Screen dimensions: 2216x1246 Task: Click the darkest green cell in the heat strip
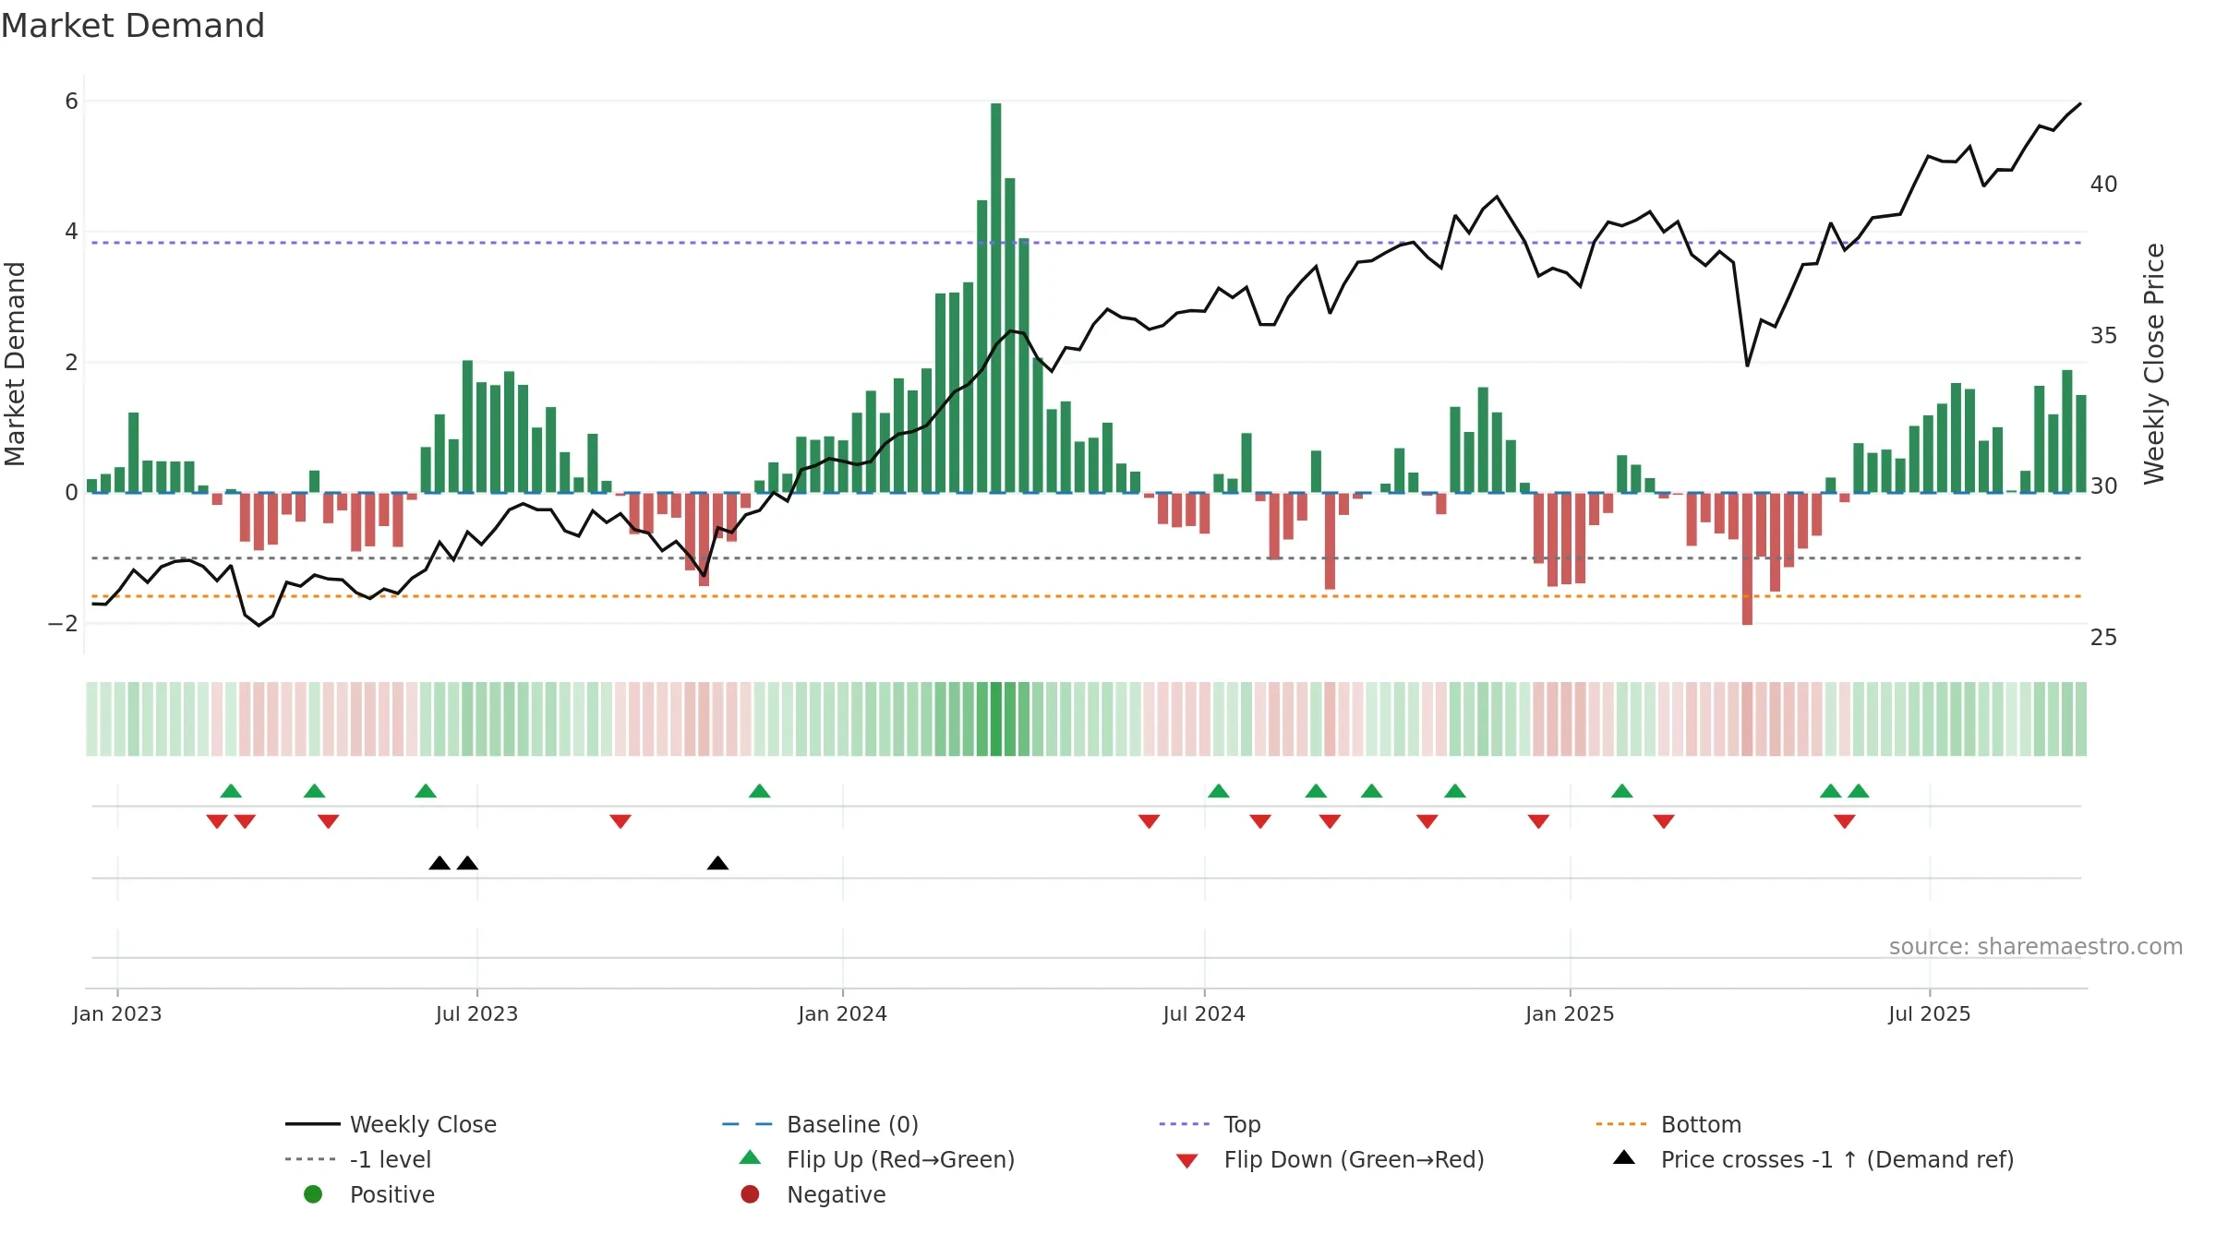(996, 719)
